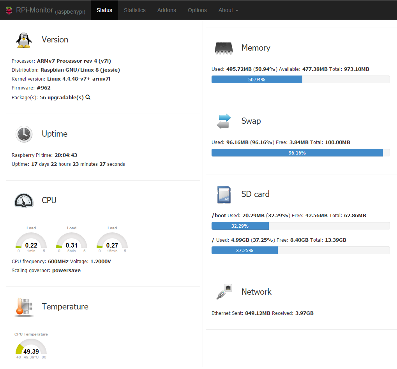
Task: Click the RPi-Monitor brand link
Action: 34,10
